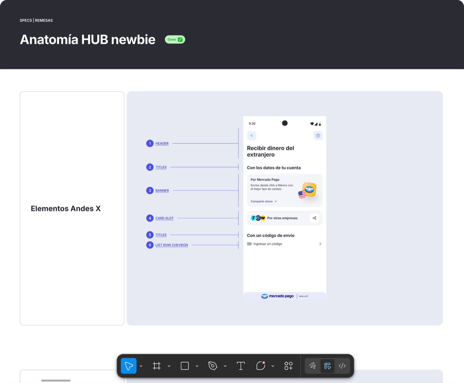This screenshot has width=464, height=383.
Task: Open shape tools dropdown arrow
Action: (197, 366)
